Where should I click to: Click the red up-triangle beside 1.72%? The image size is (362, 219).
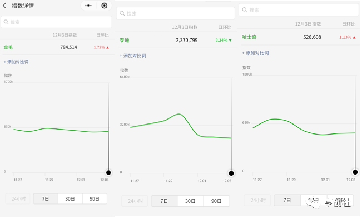pyautogui.click(x=107, y=48)
